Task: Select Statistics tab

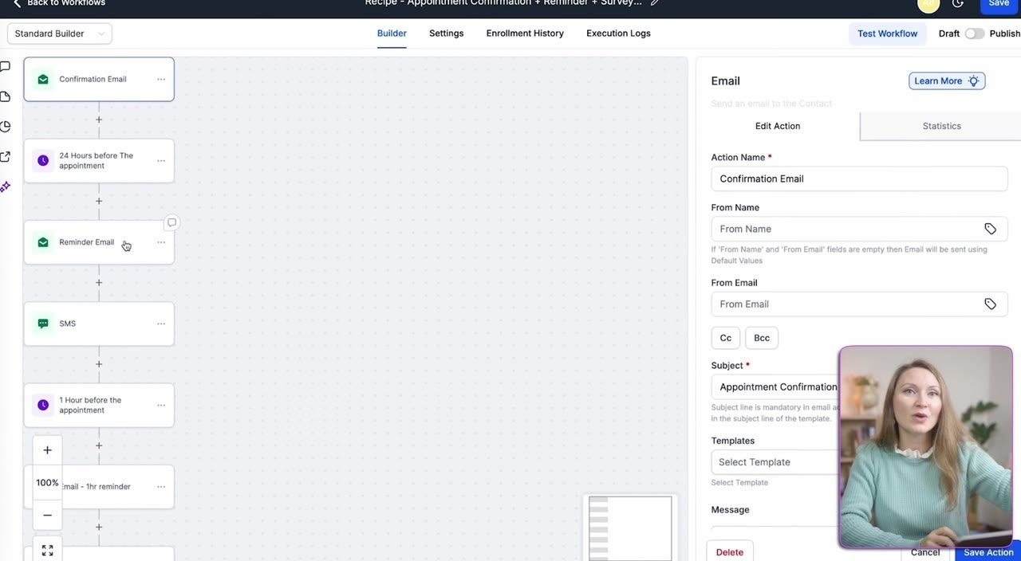Action: (x=941, y=126)
